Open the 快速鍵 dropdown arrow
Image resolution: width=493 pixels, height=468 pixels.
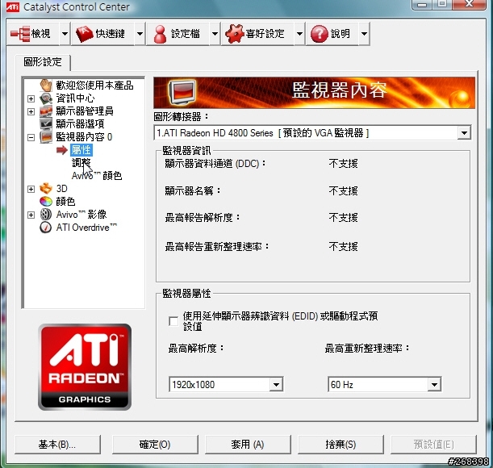pyautogui.click(x=140, y=34)
